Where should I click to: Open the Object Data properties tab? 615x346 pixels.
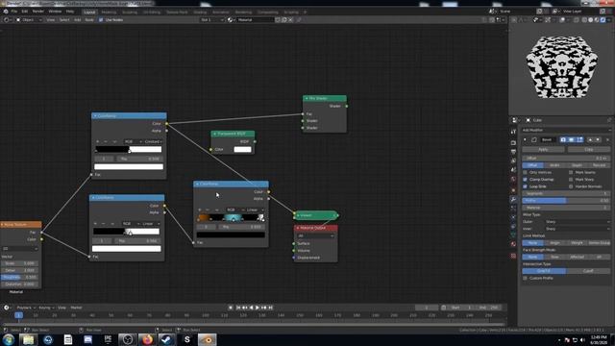point(513,235)
